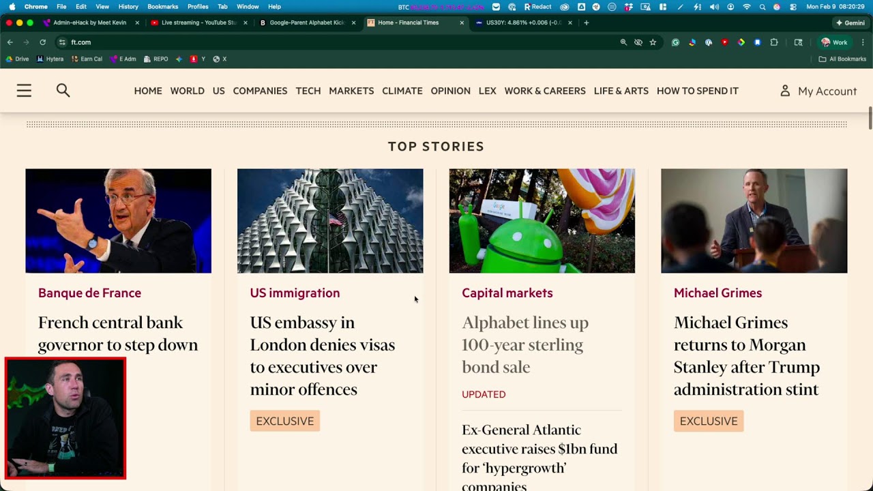
Task: Open the crossed-out eye icon in address bar
Action: [638, 42]
